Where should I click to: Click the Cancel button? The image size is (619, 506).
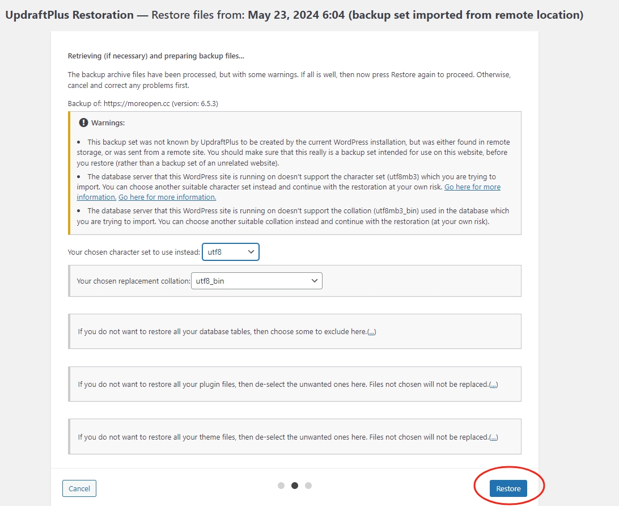click(x=79, y=488)
